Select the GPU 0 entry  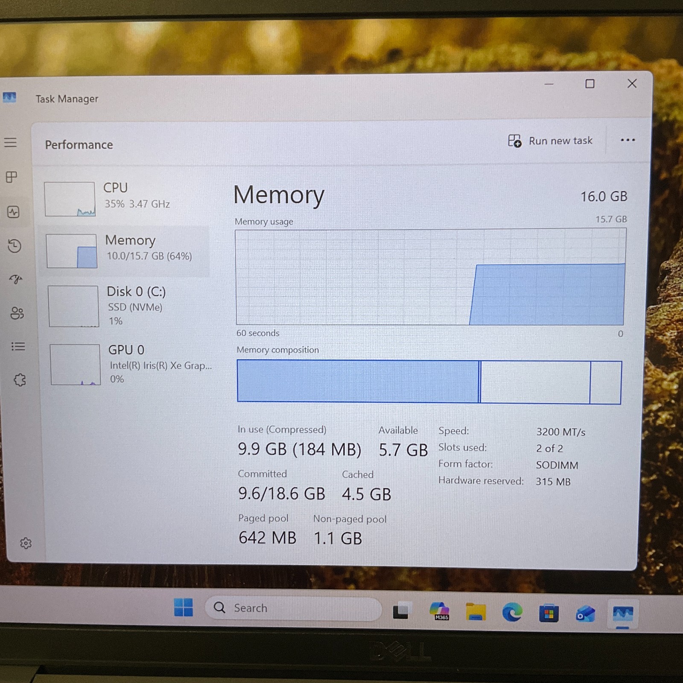[x=128, y=364]
